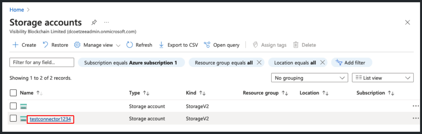This screenshot has height=134, width=422.
Task: Check the box for testconnector1234
Action: pos(13,118)
